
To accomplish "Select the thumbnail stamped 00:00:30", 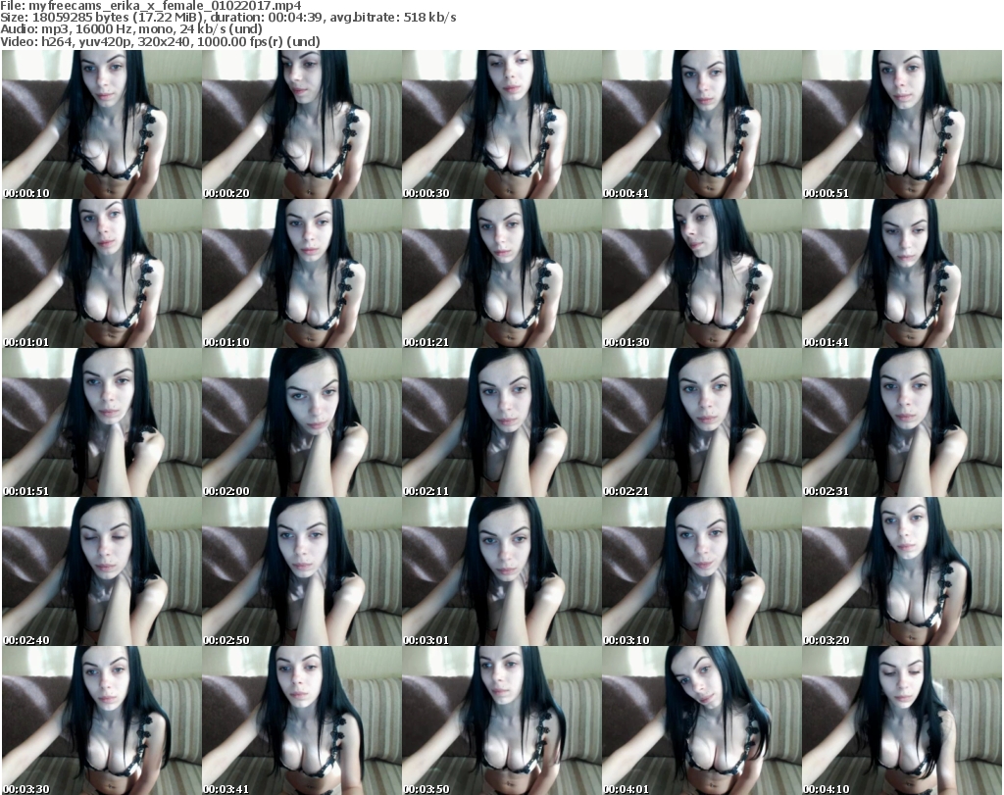I will (x=501, y=124).
